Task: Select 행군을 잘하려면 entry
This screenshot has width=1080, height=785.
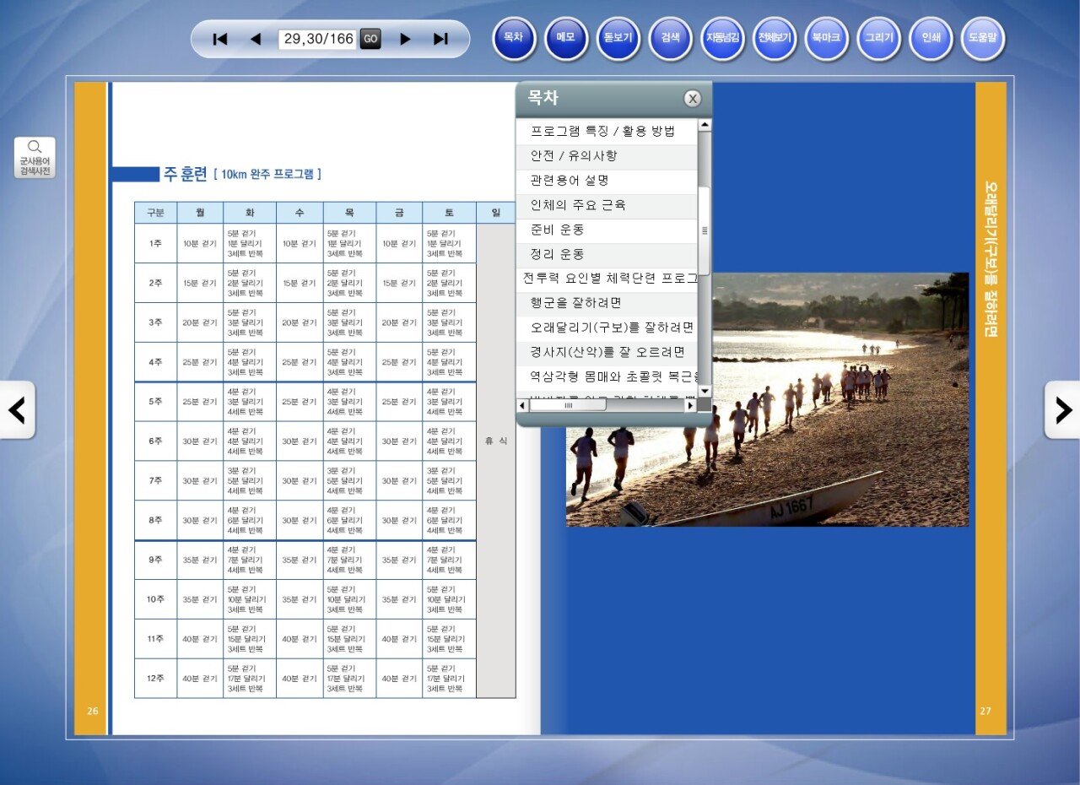Action: (607, 303)
